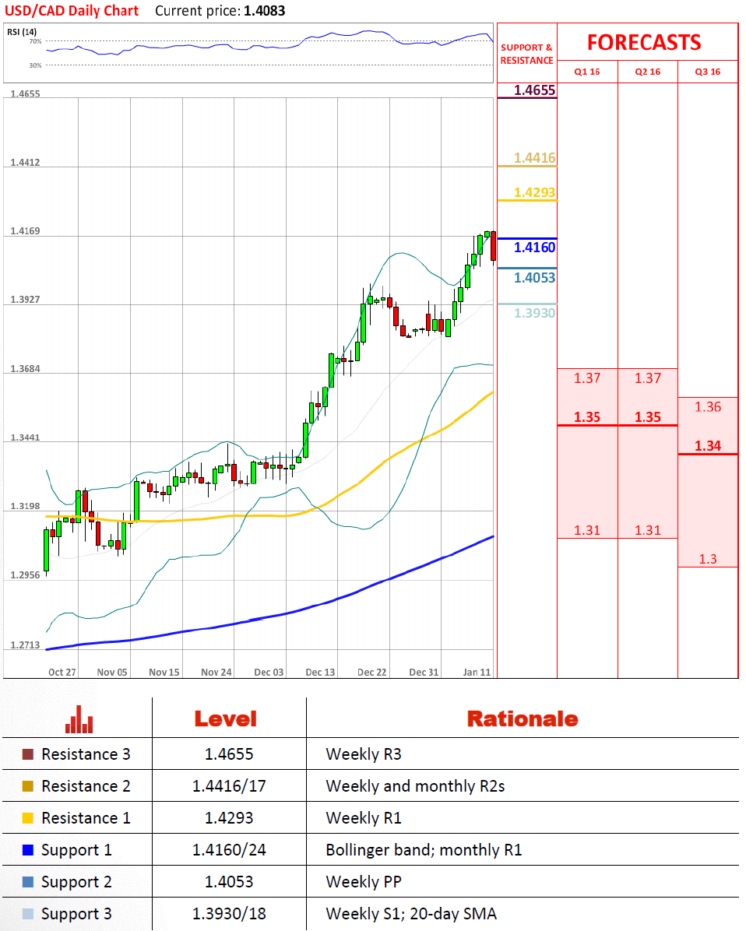Click the Support 2 steel blue swatch
Viewport: 746px width, 931px height.
click(28, 882)
